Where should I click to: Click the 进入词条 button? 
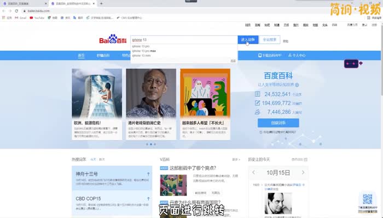pyautogui.click(x=247, y=40)
